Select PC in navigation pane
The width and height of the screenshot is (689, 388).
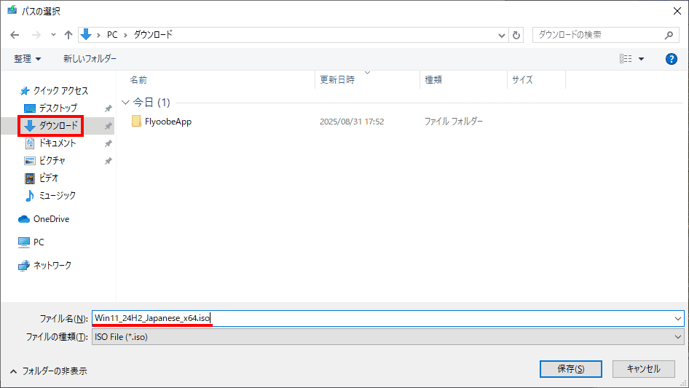point(31,242)
